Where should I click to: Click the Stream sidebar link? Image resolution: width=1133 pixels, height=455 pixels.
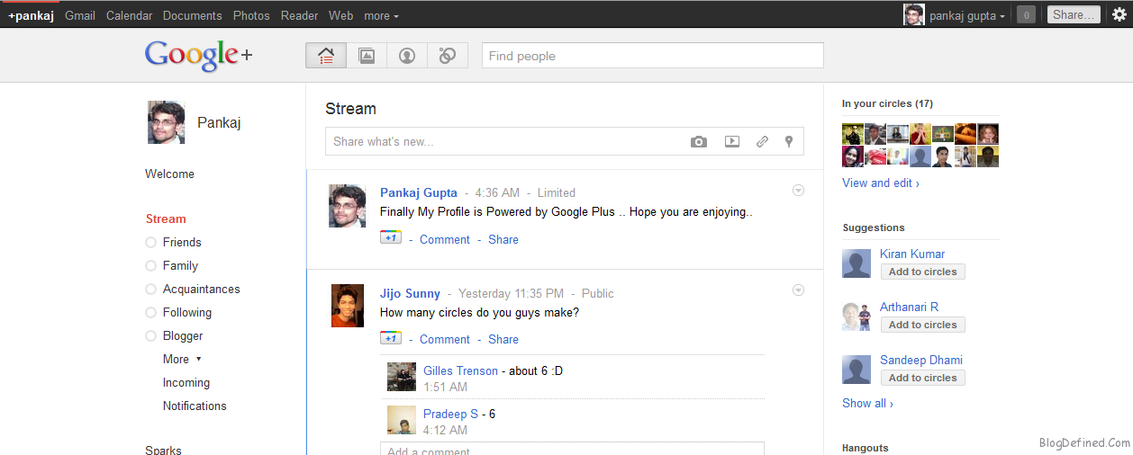point(166,219)
